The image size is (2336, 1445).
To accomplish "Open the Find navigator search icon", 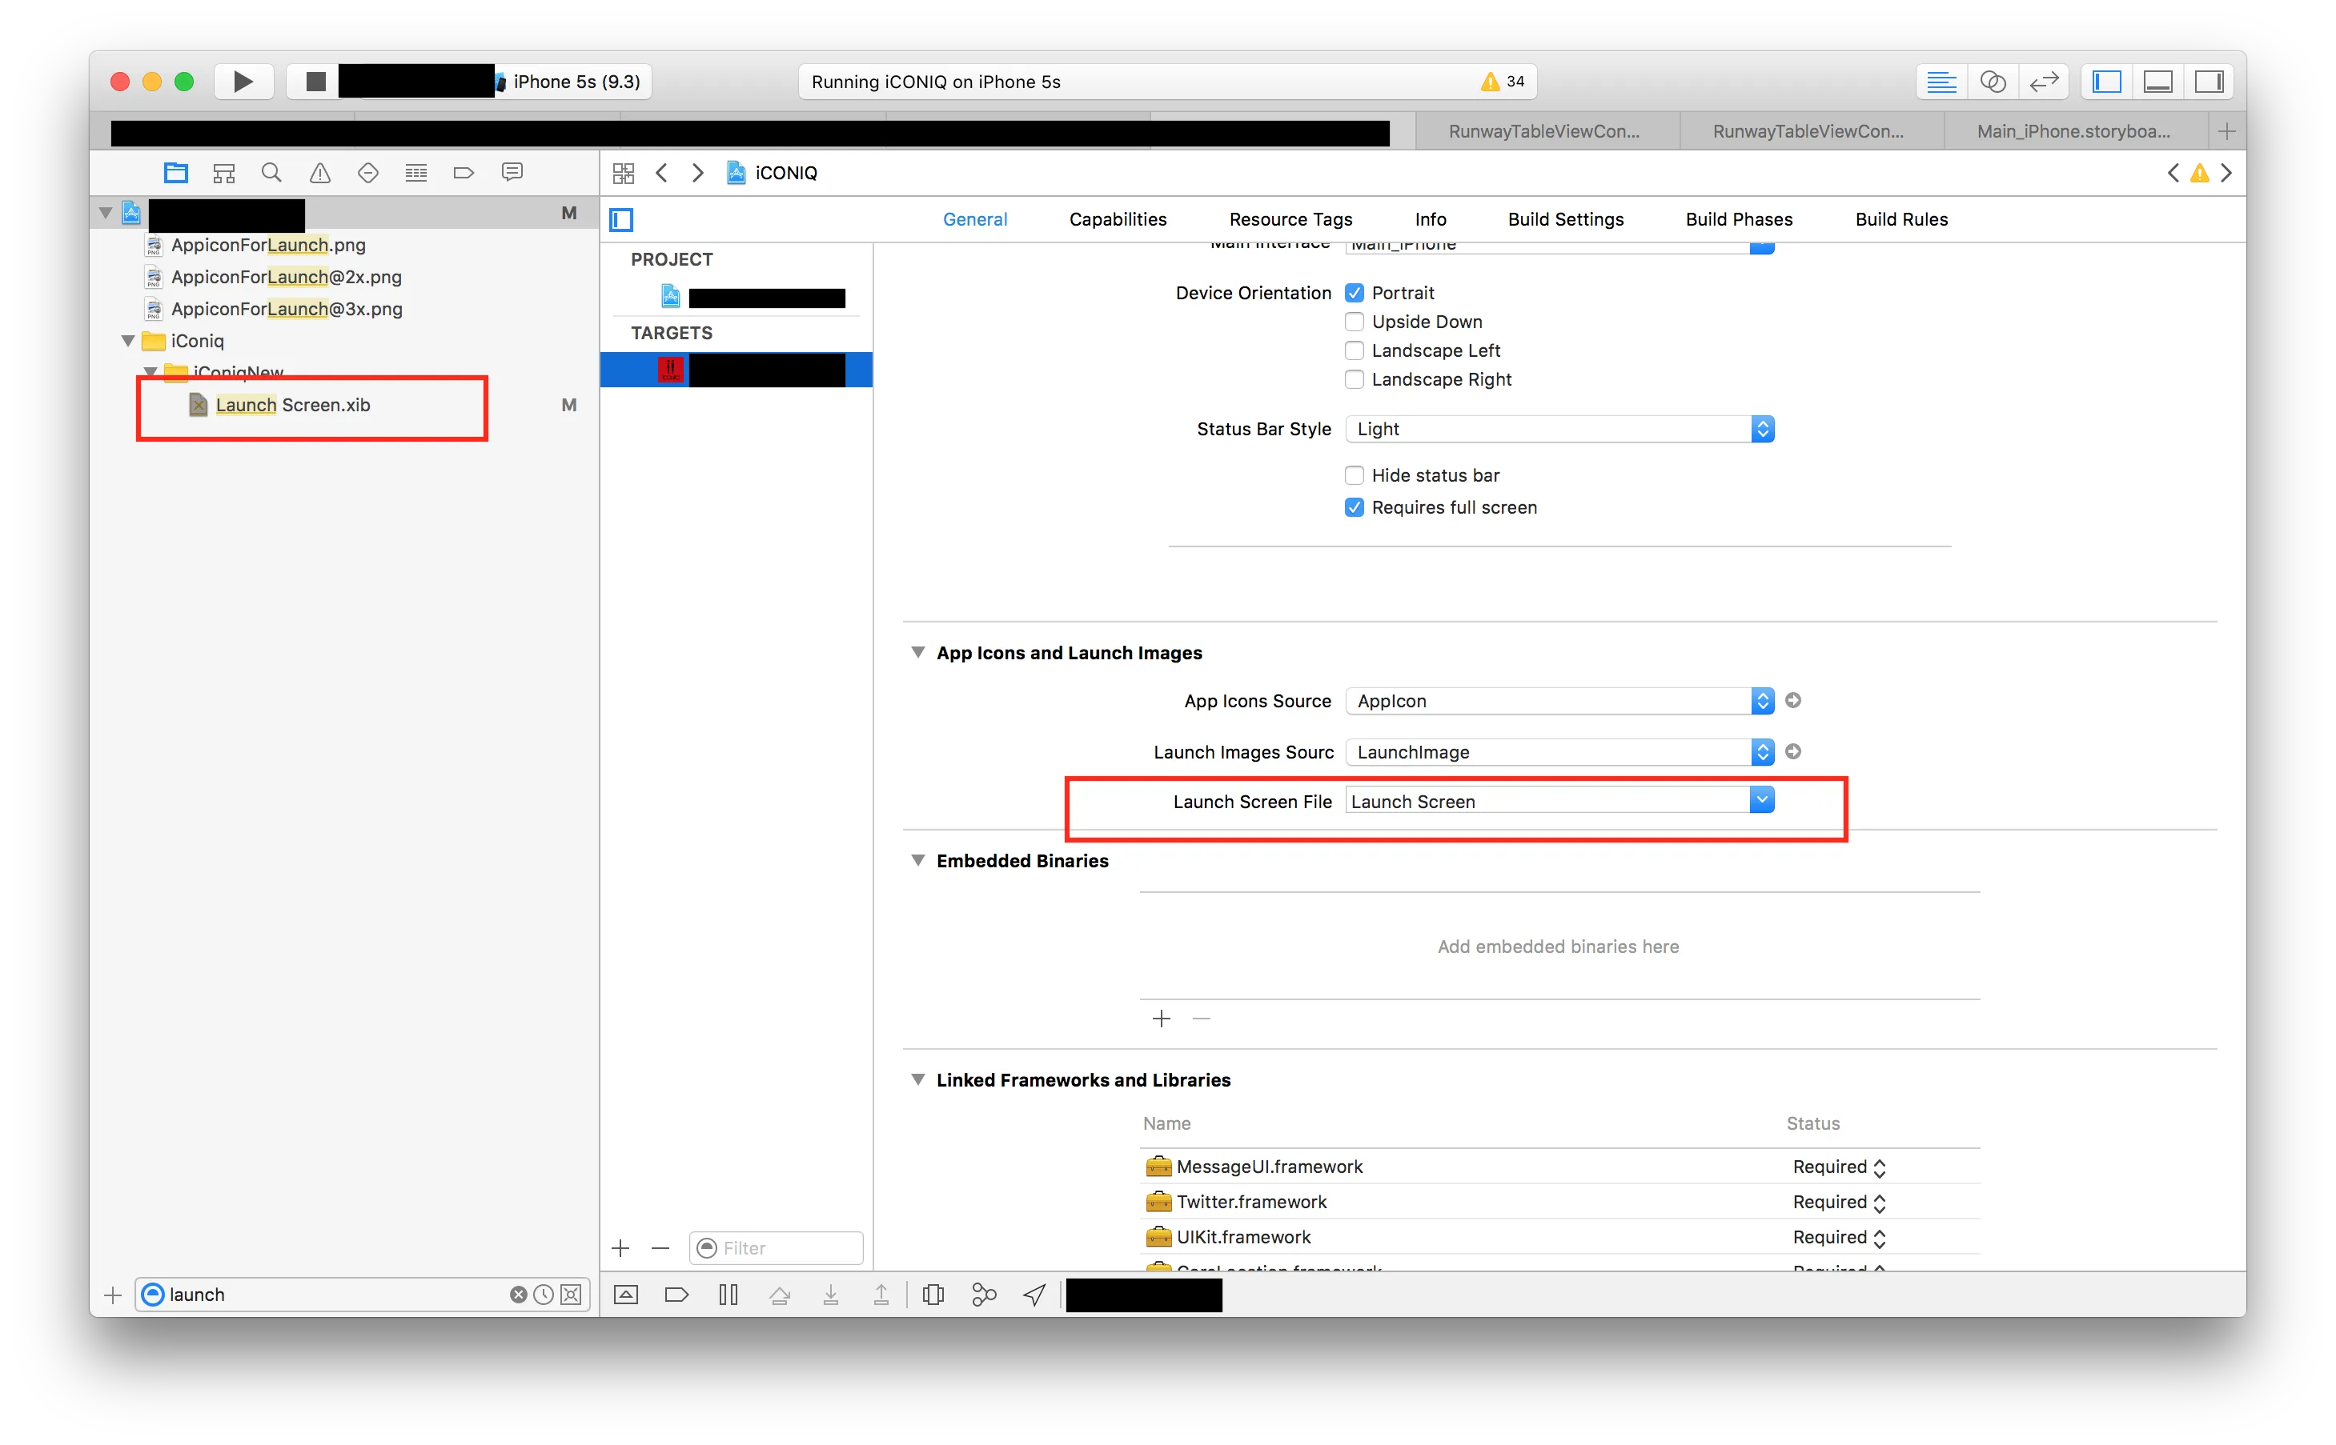I will coord(271,173).
